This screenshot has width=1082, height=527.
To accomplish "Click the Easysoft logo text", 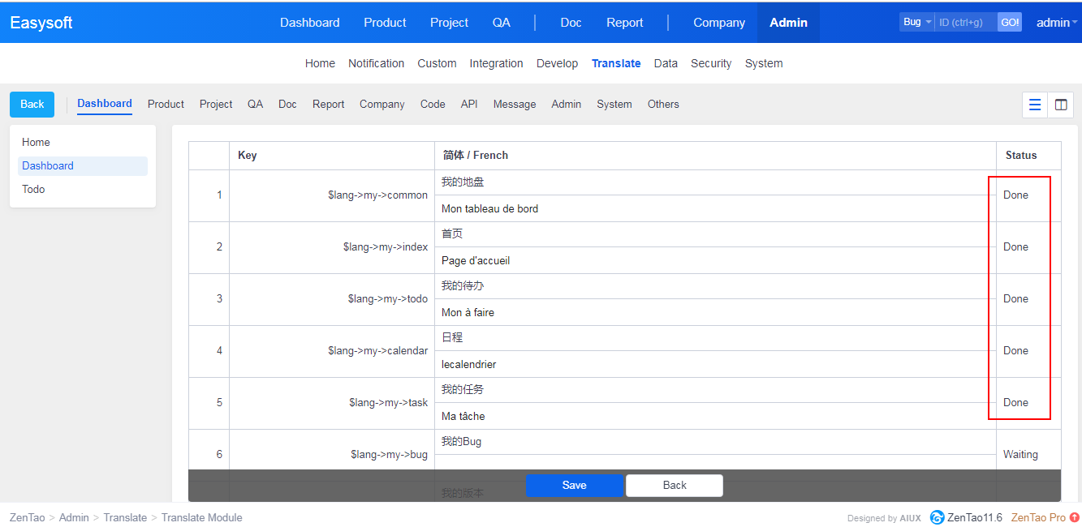I will pos(41,23).
